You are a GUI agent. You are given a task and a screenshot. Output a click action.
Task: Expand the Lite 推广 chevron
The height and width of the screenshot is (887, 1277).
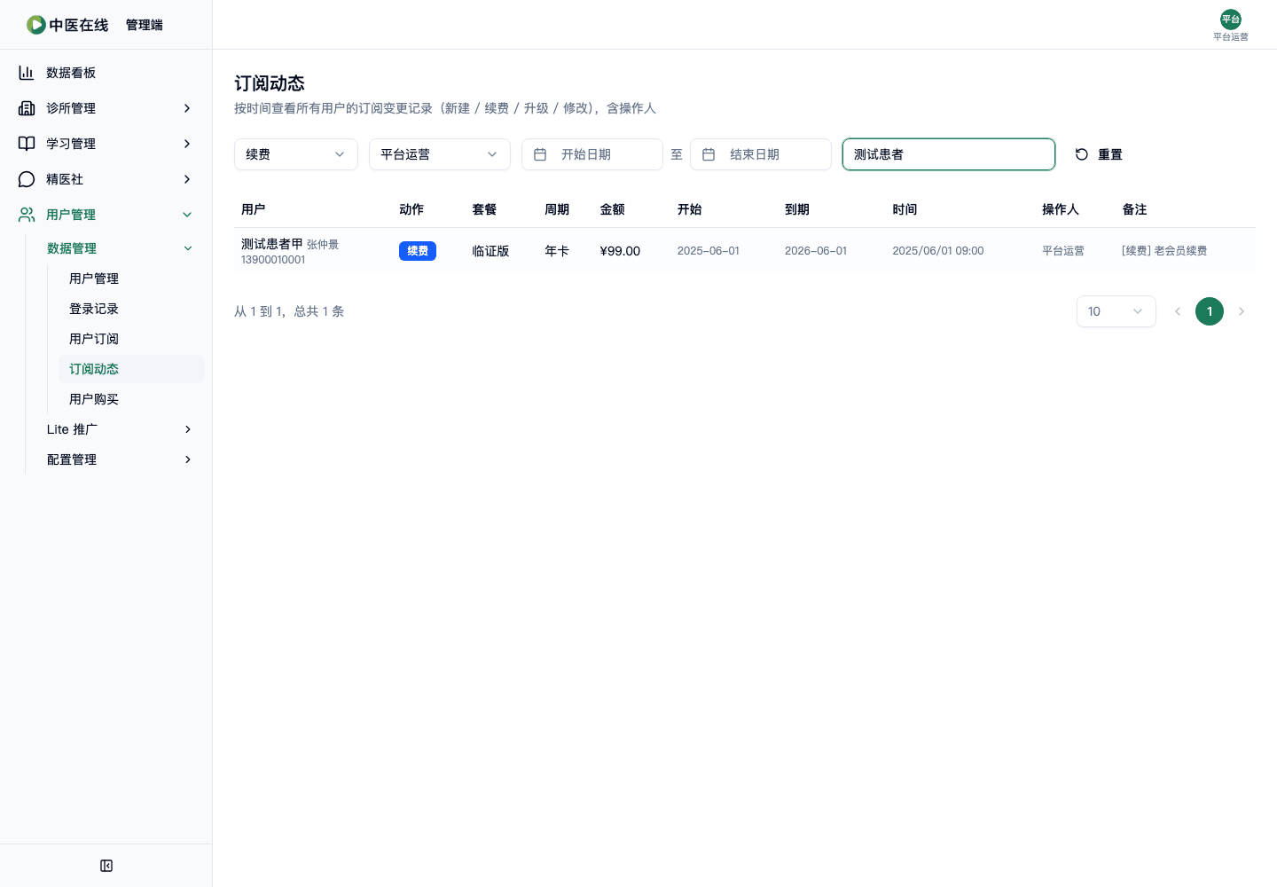click(x=188, y=429)
